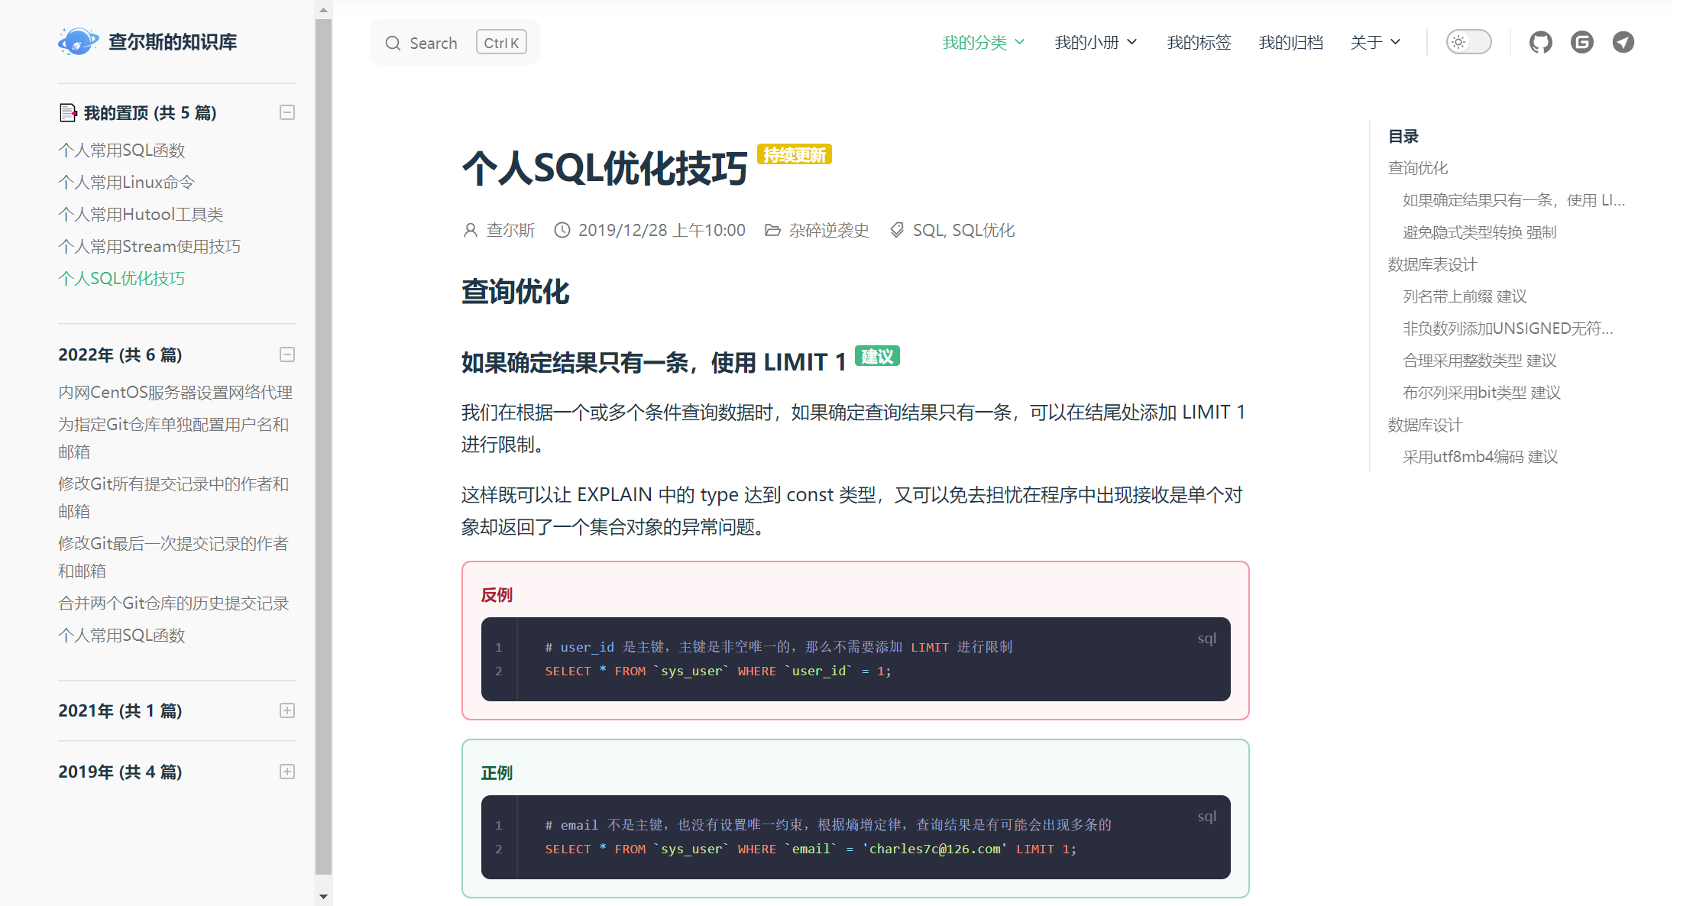1693x906 pixels.
Task: Click the Gitee icon in header
Action: 1581,42
